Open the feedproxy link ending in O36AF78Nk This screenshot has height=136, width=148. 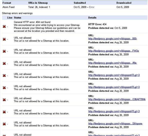coord(117,99)
